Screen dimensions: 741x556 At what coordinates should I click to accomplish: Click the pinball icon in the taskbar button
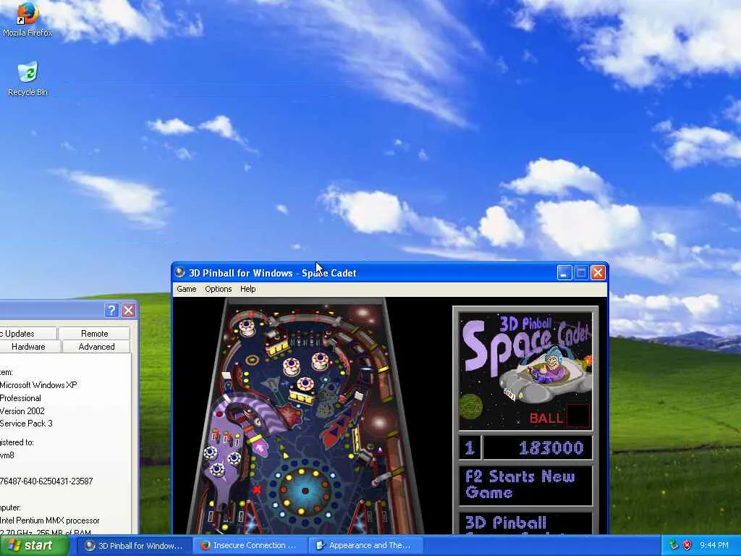tap(90, 545)
